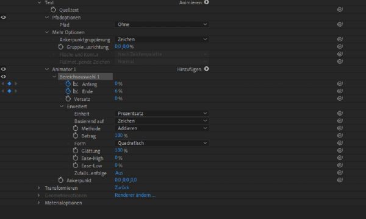366x219 pixels.
Task: Open the Ankerpunktgruppierung dropdown set to Zeichen
Action: pos(162,40)
